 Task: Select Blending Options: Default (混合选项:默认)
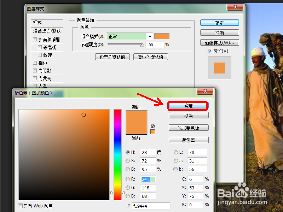pos(47,31)
